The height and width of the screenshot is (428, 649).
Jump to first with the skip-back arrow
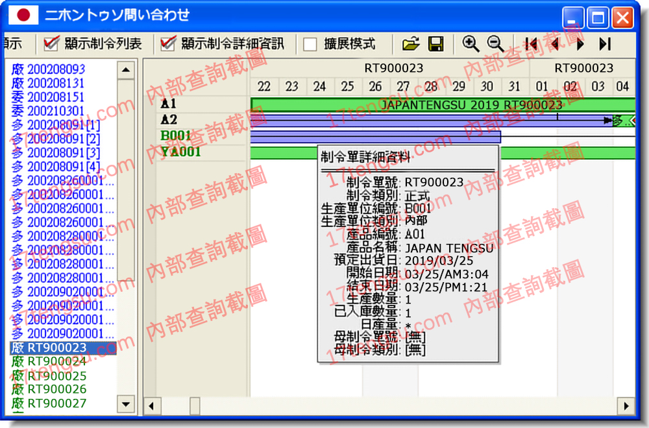point(531,44)
